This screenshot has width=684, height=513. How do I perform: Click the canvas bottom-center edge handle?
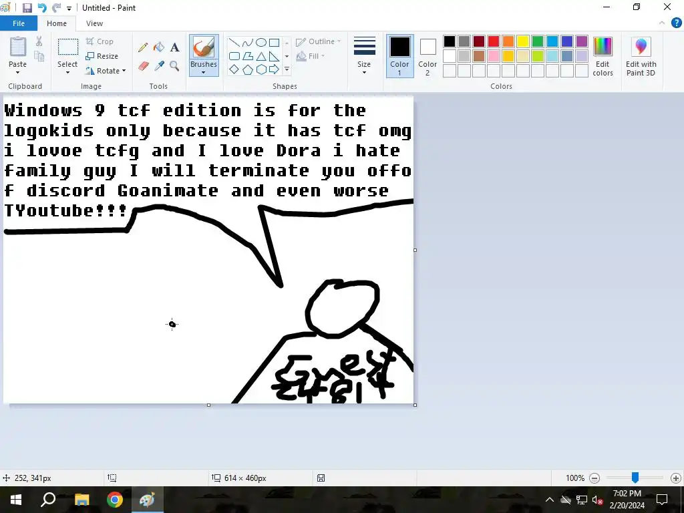[208, 405]
